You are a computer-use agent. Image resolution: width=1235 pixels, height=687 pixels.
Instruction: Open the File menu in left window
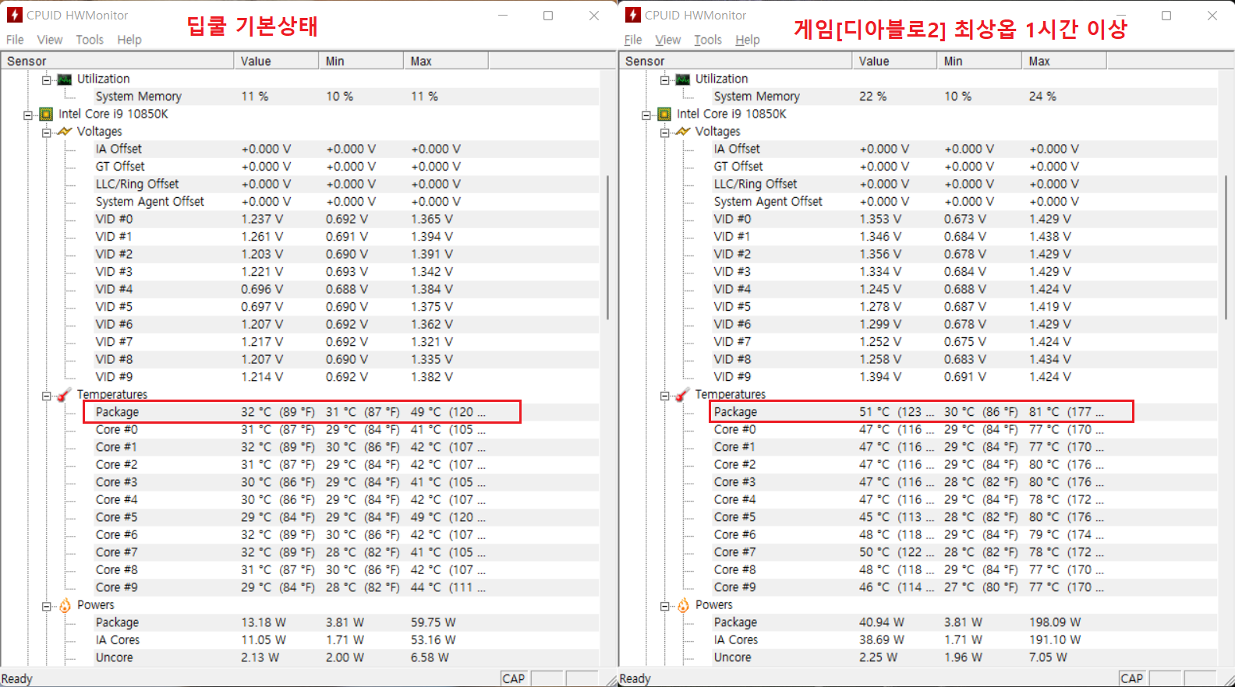click(15, 40)
